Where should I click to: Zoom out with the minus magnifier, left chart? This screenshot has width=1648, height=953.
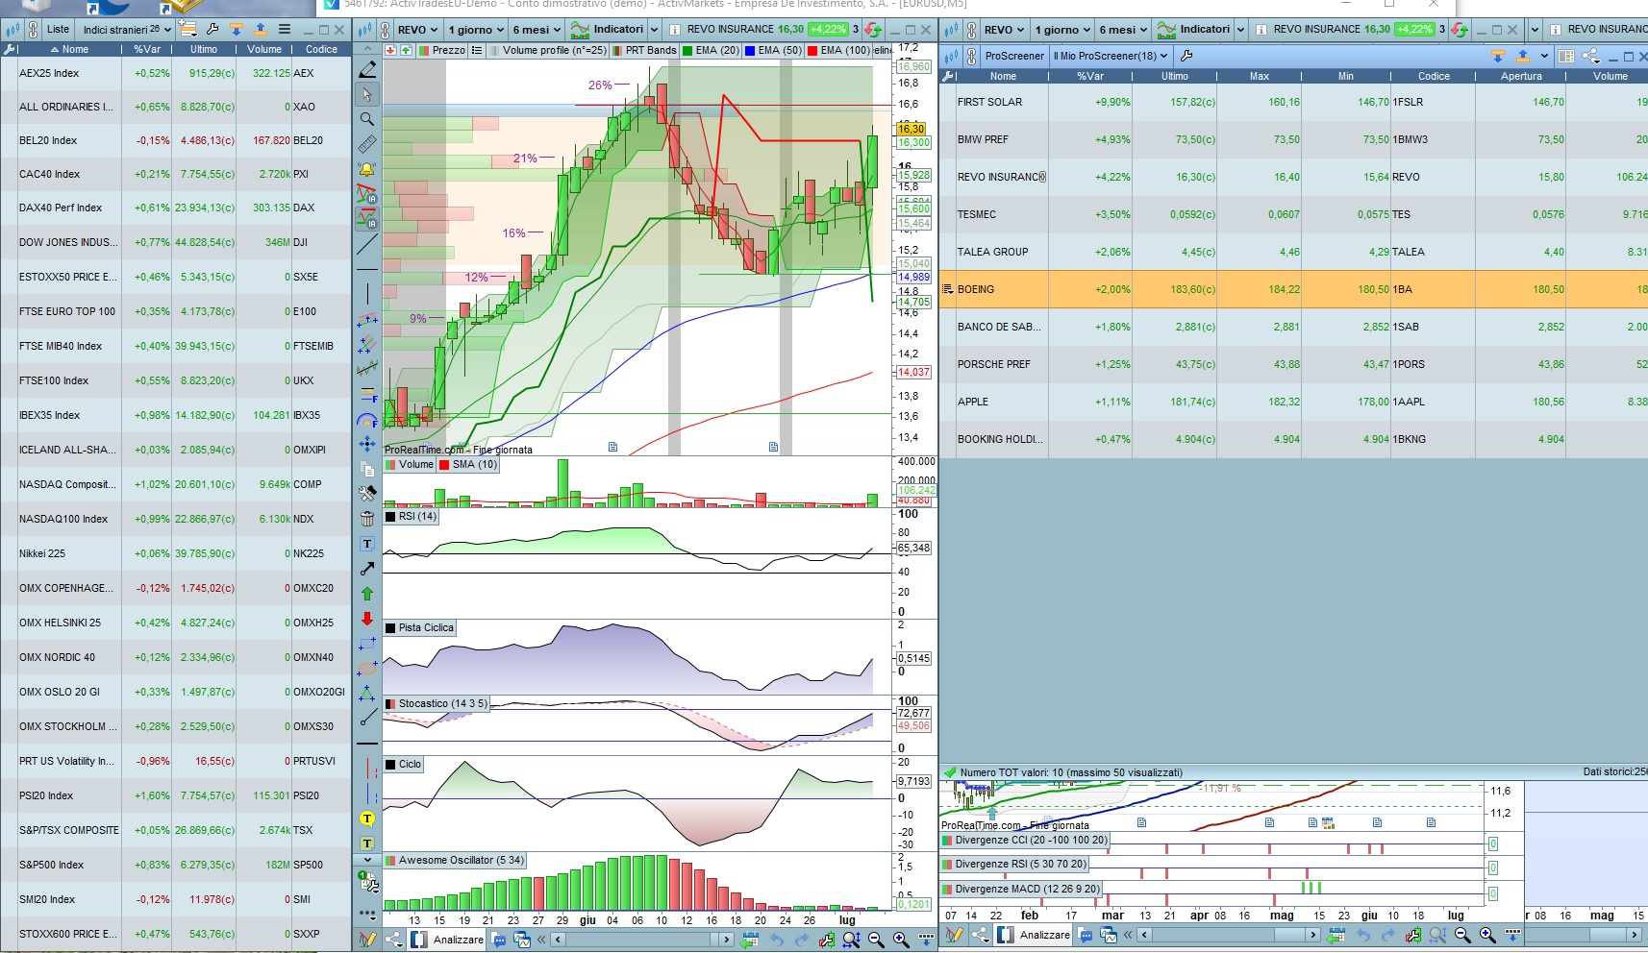[x=876, y=940]
